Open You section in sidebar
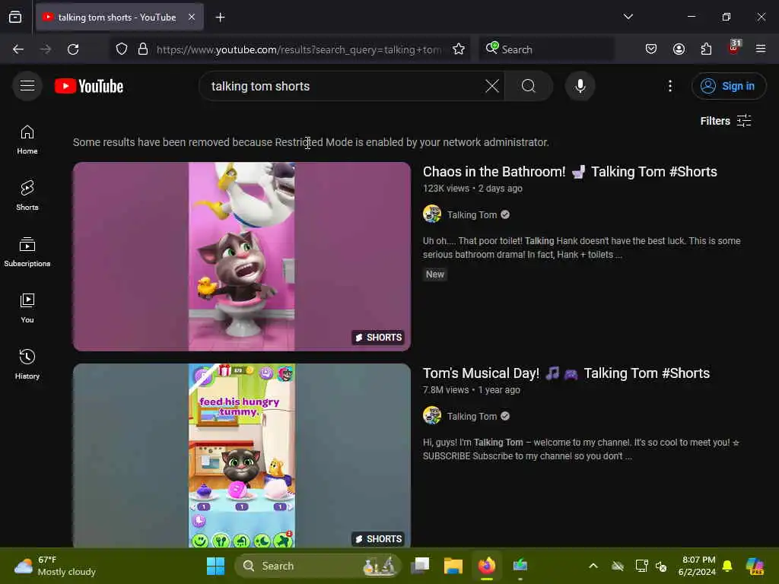This screenshot has width=779, height=584. [27, 308]
